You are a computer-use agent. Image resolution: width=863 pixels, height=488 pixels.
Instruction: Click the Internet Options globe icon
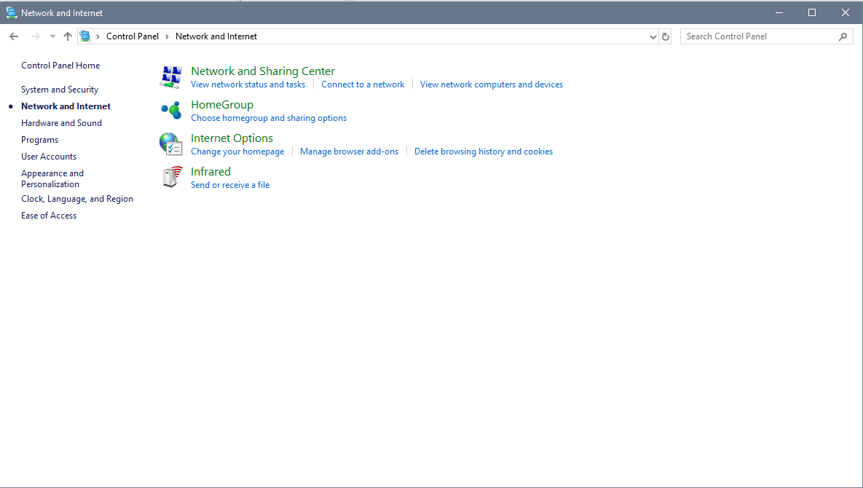pos(170,144)
